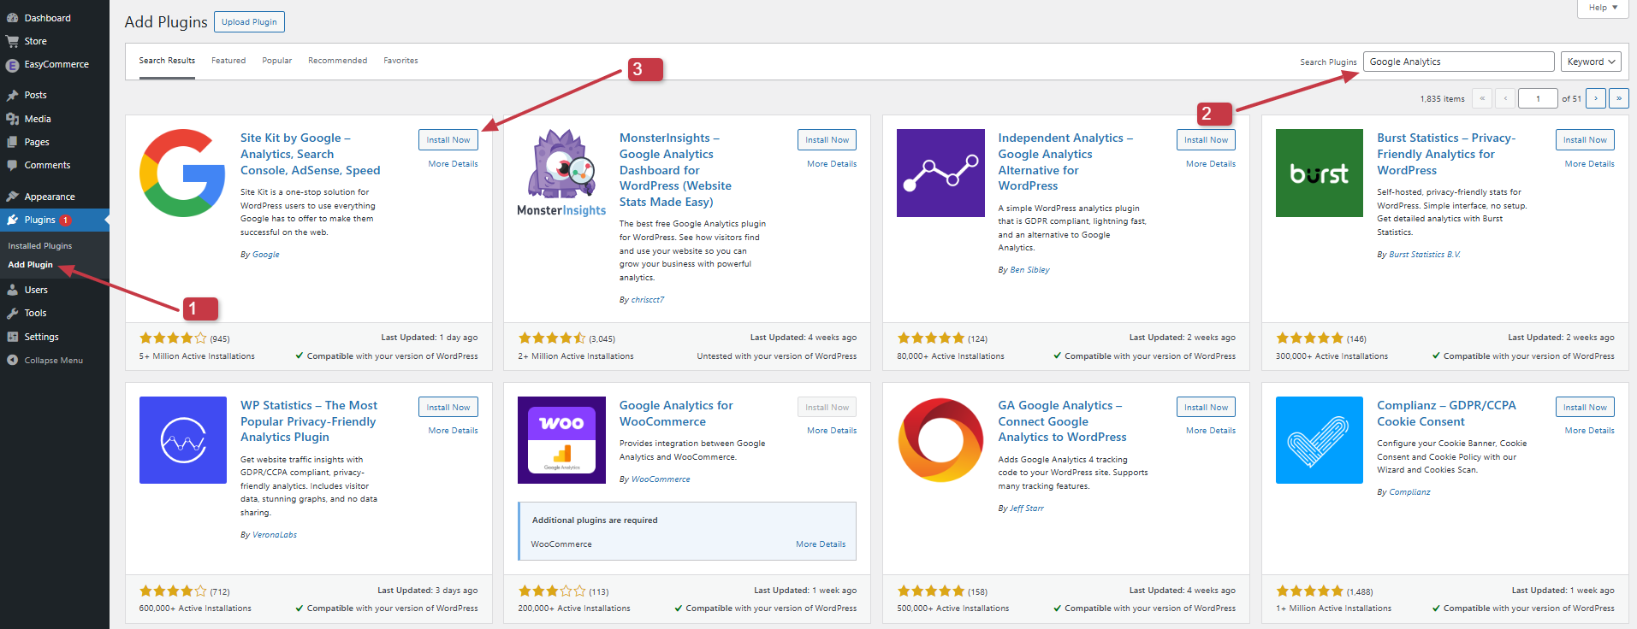Click the current page number field
This screenshot has height=629, width=1637.
click(1538, 98)
